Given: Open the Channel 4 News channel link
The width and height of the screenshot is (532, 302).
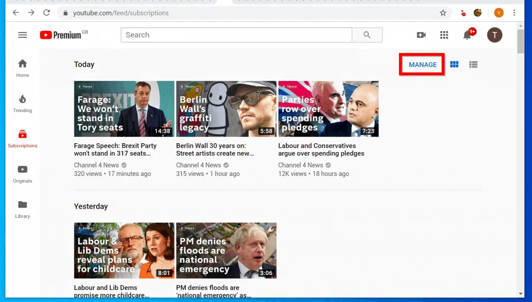Looking at the screenshot, I should coord(97,165).
